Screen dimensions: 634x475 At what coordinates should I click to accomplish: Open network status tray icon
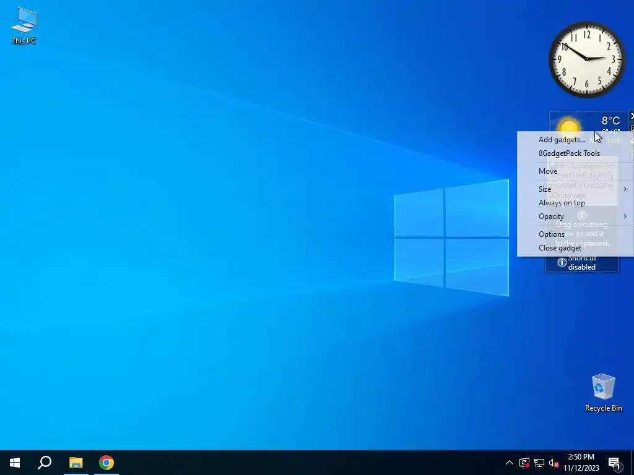pos(539,463)
